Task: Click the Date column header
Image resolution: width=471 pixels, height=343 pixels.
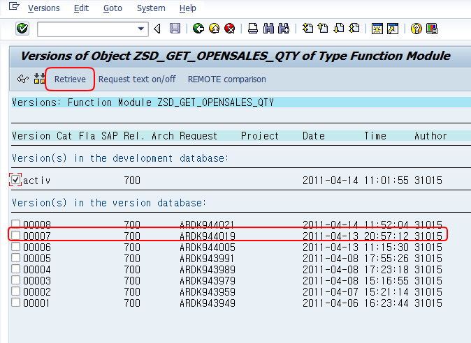Action: click(x=314, y=136)
